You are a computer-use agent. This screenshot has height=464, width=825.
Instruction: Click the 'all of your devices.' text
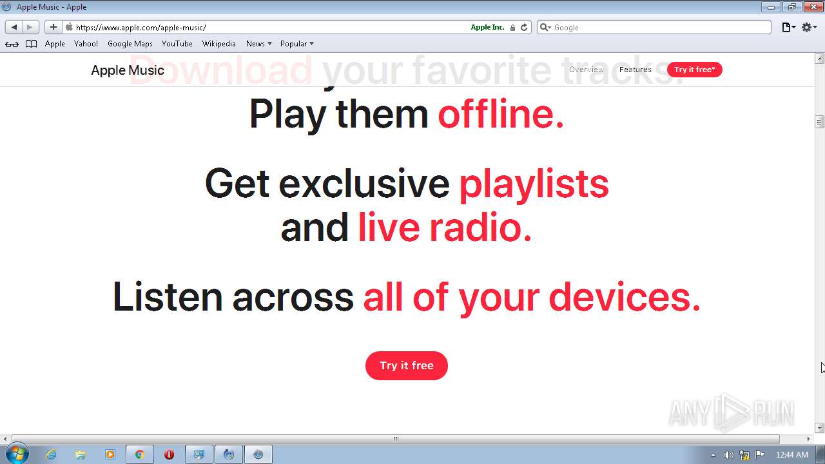tap(532, 297)
